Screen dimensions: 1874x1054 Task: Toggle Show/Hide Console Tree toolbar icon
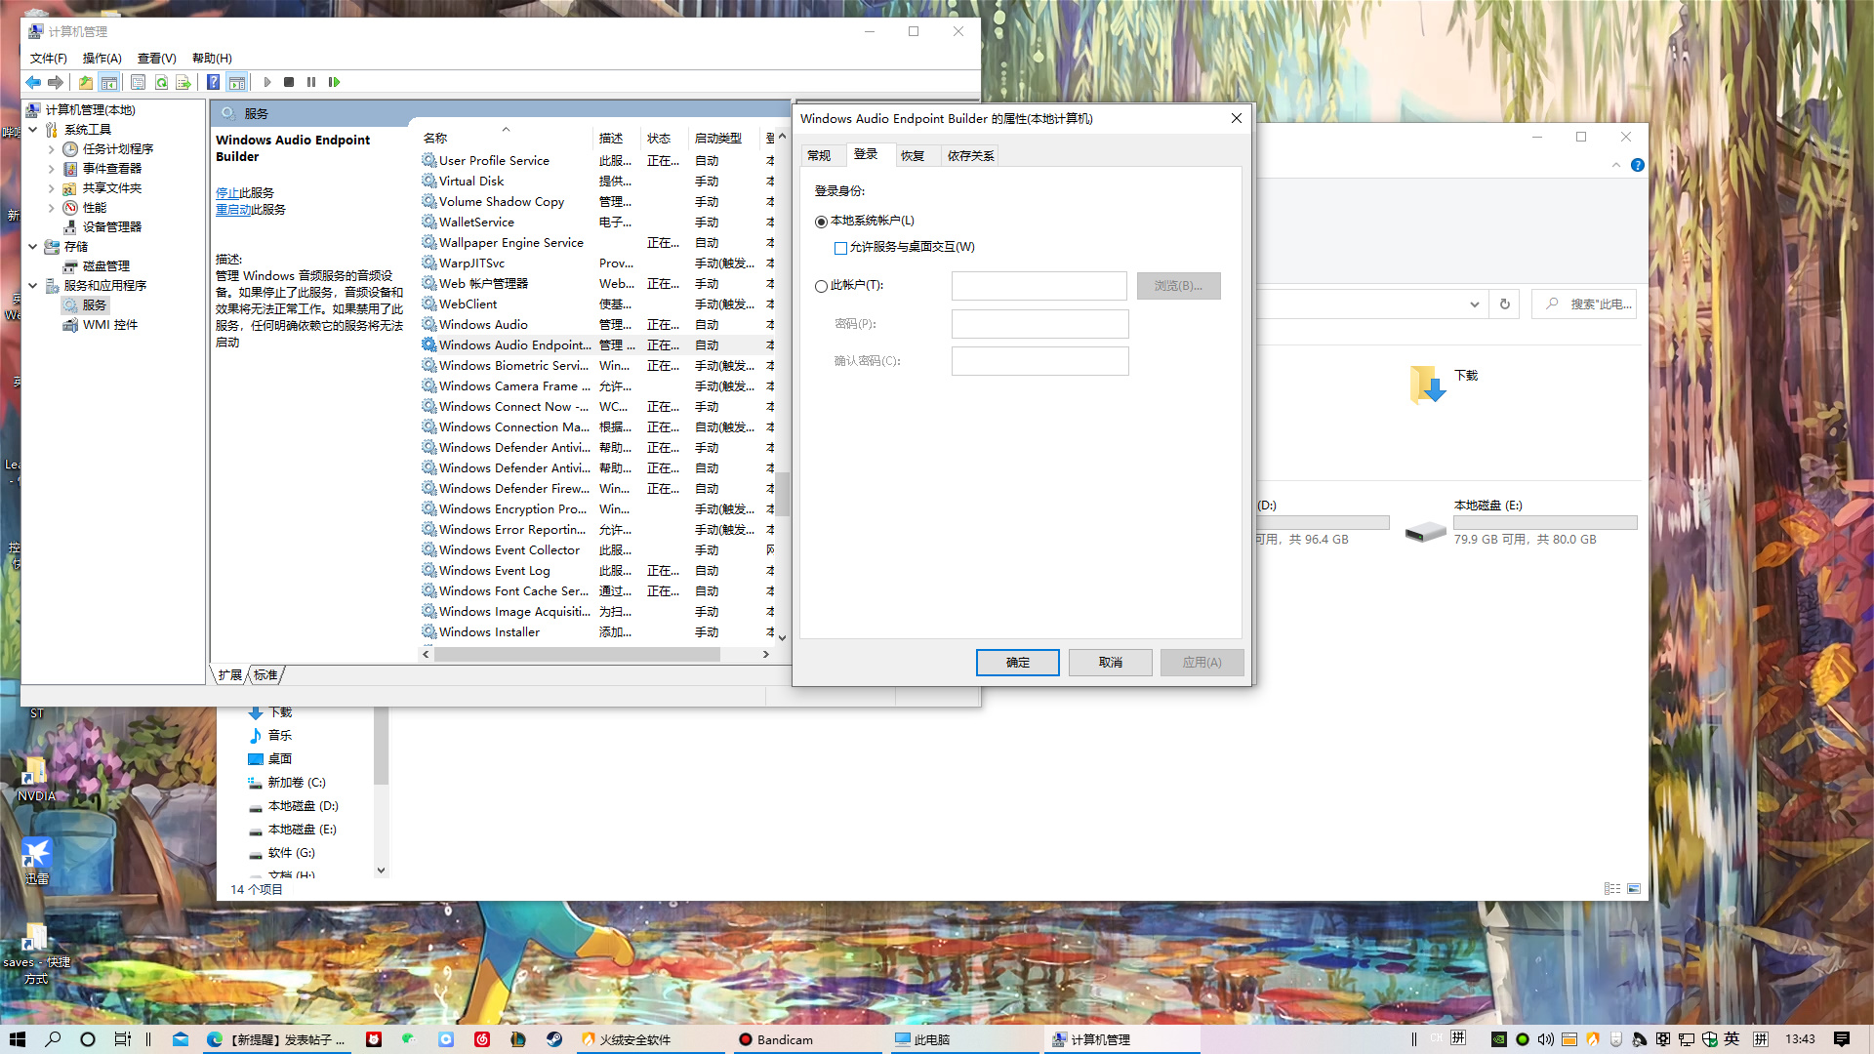click(x=109, y=82)
